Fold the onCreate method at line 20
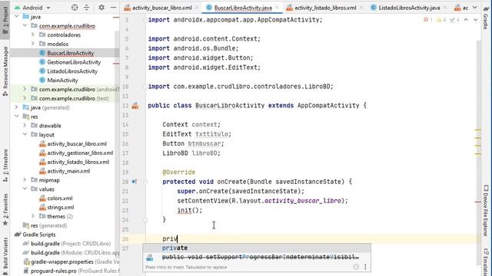The width and height of the screenshot is (492, 276). click(145, 182)
